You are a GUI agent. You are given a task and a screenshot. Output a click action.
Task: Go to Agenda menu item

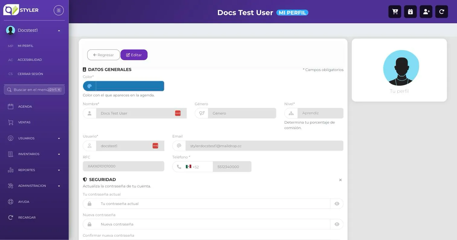[25, 106]
